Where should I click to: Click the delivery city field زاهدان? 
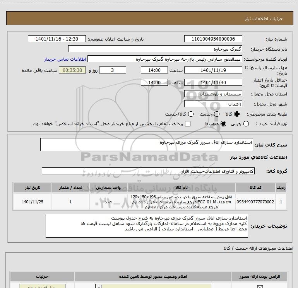[213, 104]
